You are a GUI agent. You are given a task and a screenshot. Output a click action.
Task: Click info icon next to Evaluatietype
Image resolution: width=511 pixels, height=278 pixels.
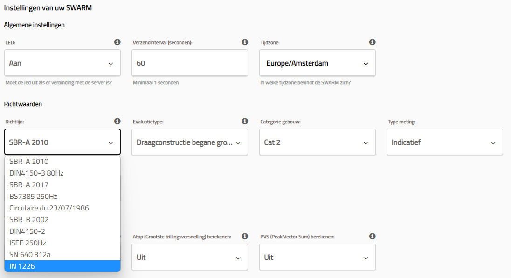click(x=245, y=121)
